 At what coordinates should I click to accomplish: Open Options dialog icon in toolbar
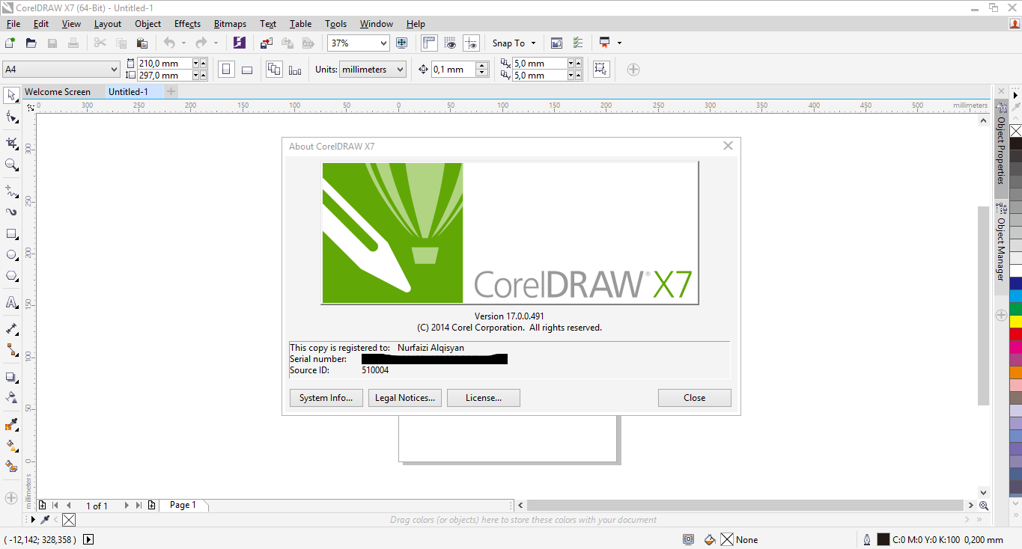[x=577, y=43]
